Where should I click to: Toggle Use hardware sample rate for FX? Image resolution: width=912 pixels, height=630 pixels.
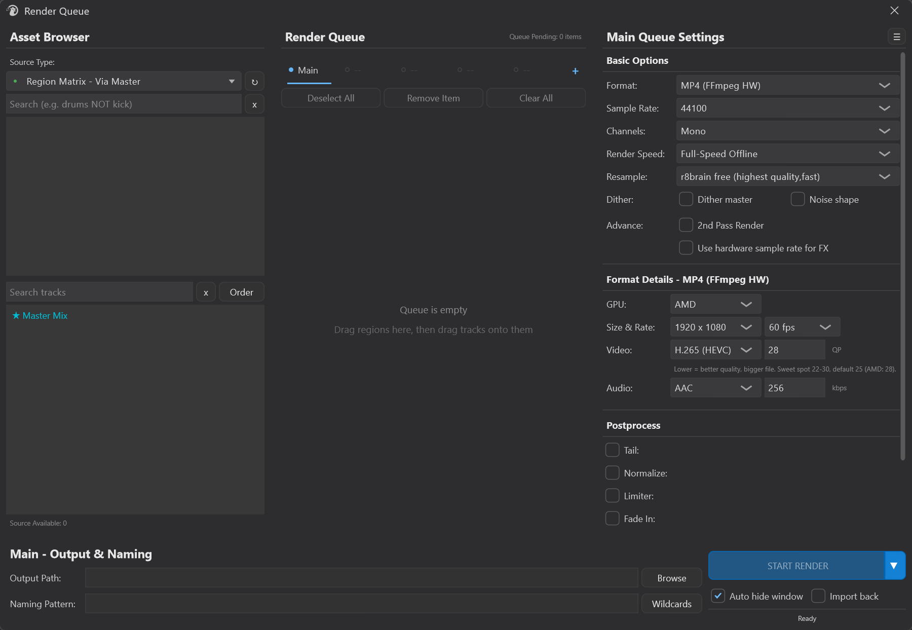(x=686, y=248)
